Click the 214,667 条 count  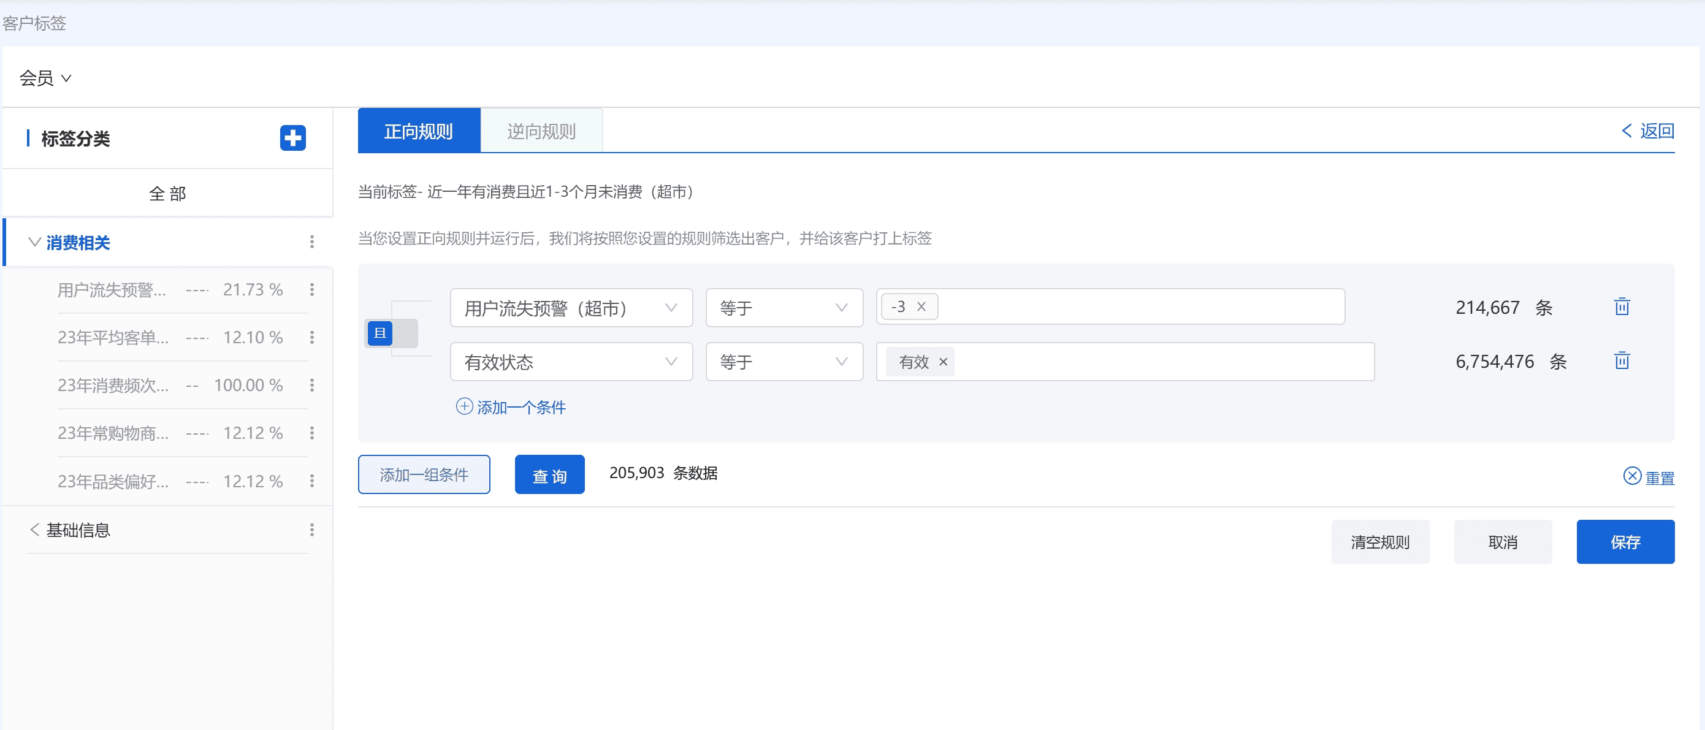tap(1504, 308)
